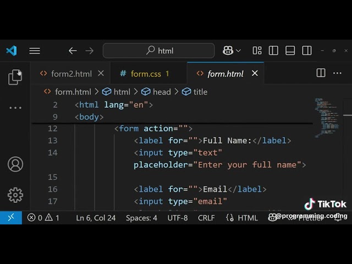Open the VS Code logo menu
Image resolution: width=352 pixels, height=264 pixels.
click(x=12, y=51)
